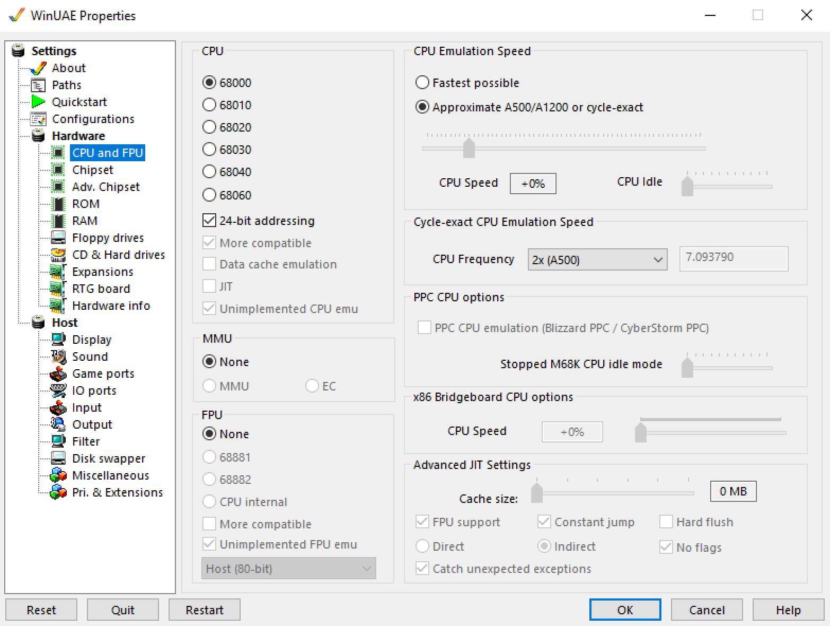This screenshot has height=626, width=830.
Task: Click the Pri. & Extensions cubes icon
Action: [58, 492]
